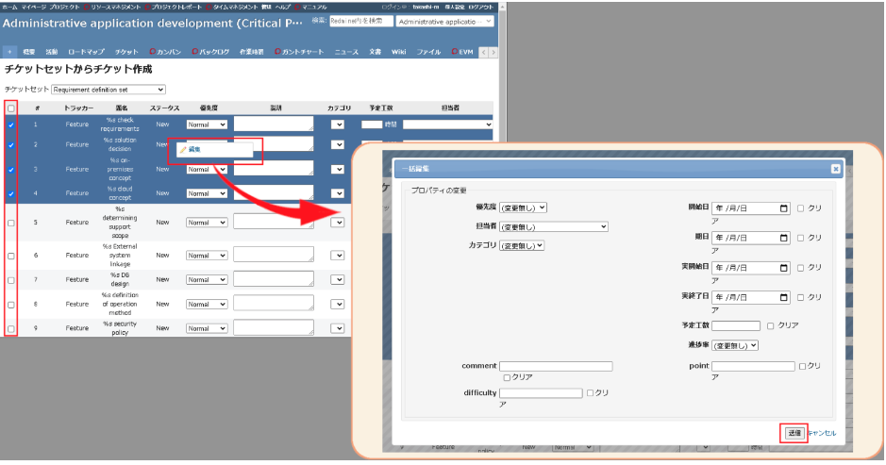886x465 pixels.
Task: Close the 一括編集 dialog with X
Action: click(835, 169)
